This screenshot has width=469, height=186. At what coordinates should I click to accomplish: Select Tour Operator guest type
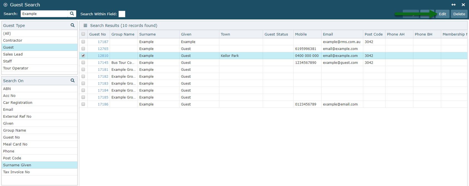point(40,68)
